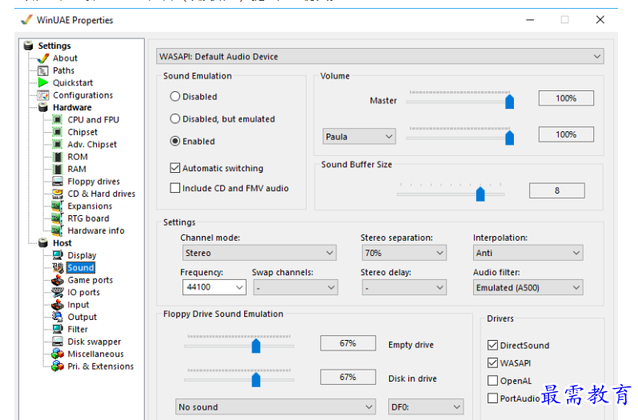Click the Disk swapper icon
This screenshot has height=420, width=638.
click(x=58, y=342)
